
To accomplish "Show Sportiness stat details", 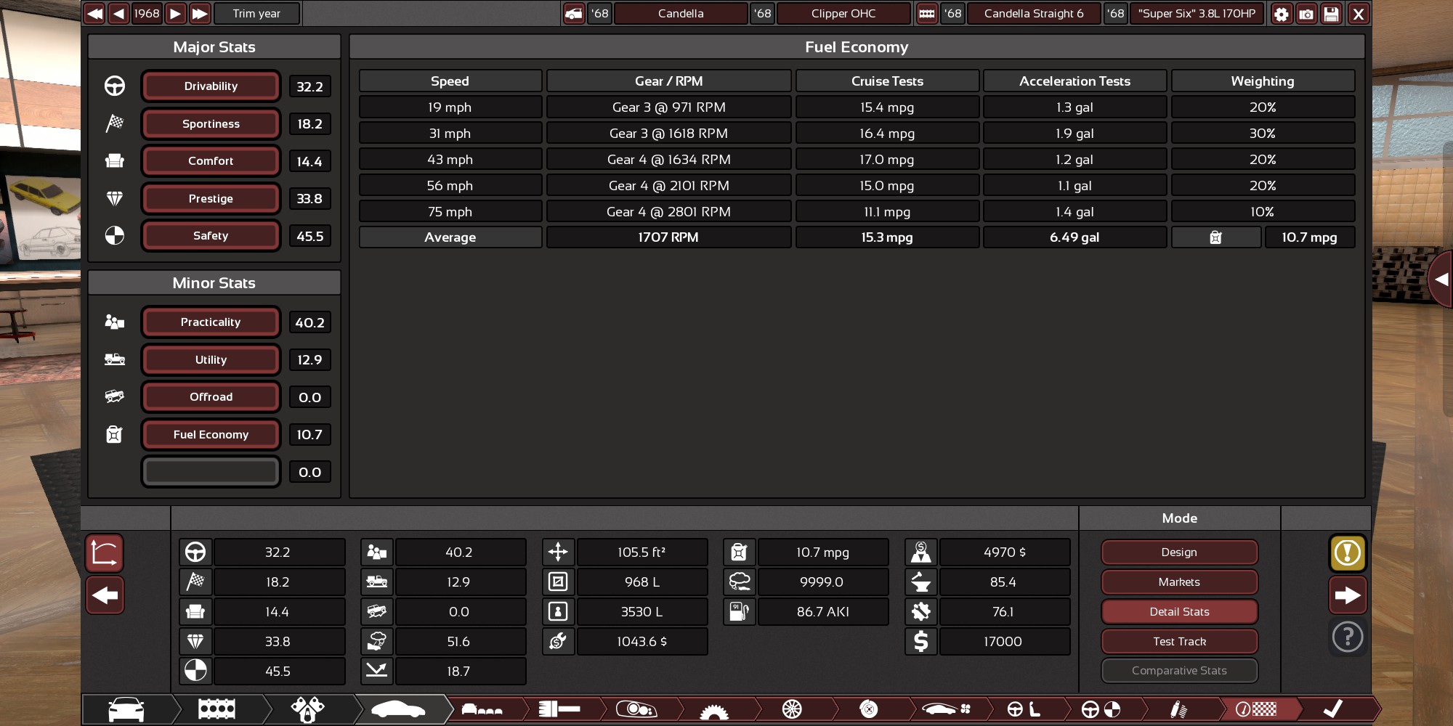I will click(x=211, y=124).
